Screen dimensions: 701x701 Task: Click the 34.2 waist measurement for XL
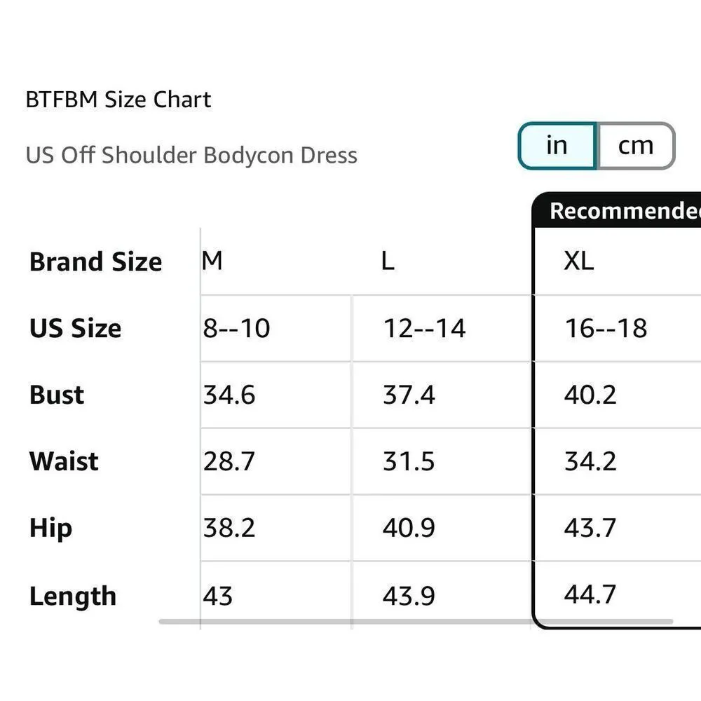click(590, 461)
